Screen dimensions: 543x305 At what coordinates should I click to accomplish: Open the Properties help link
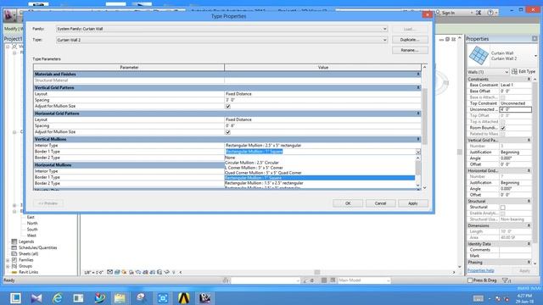481,270
